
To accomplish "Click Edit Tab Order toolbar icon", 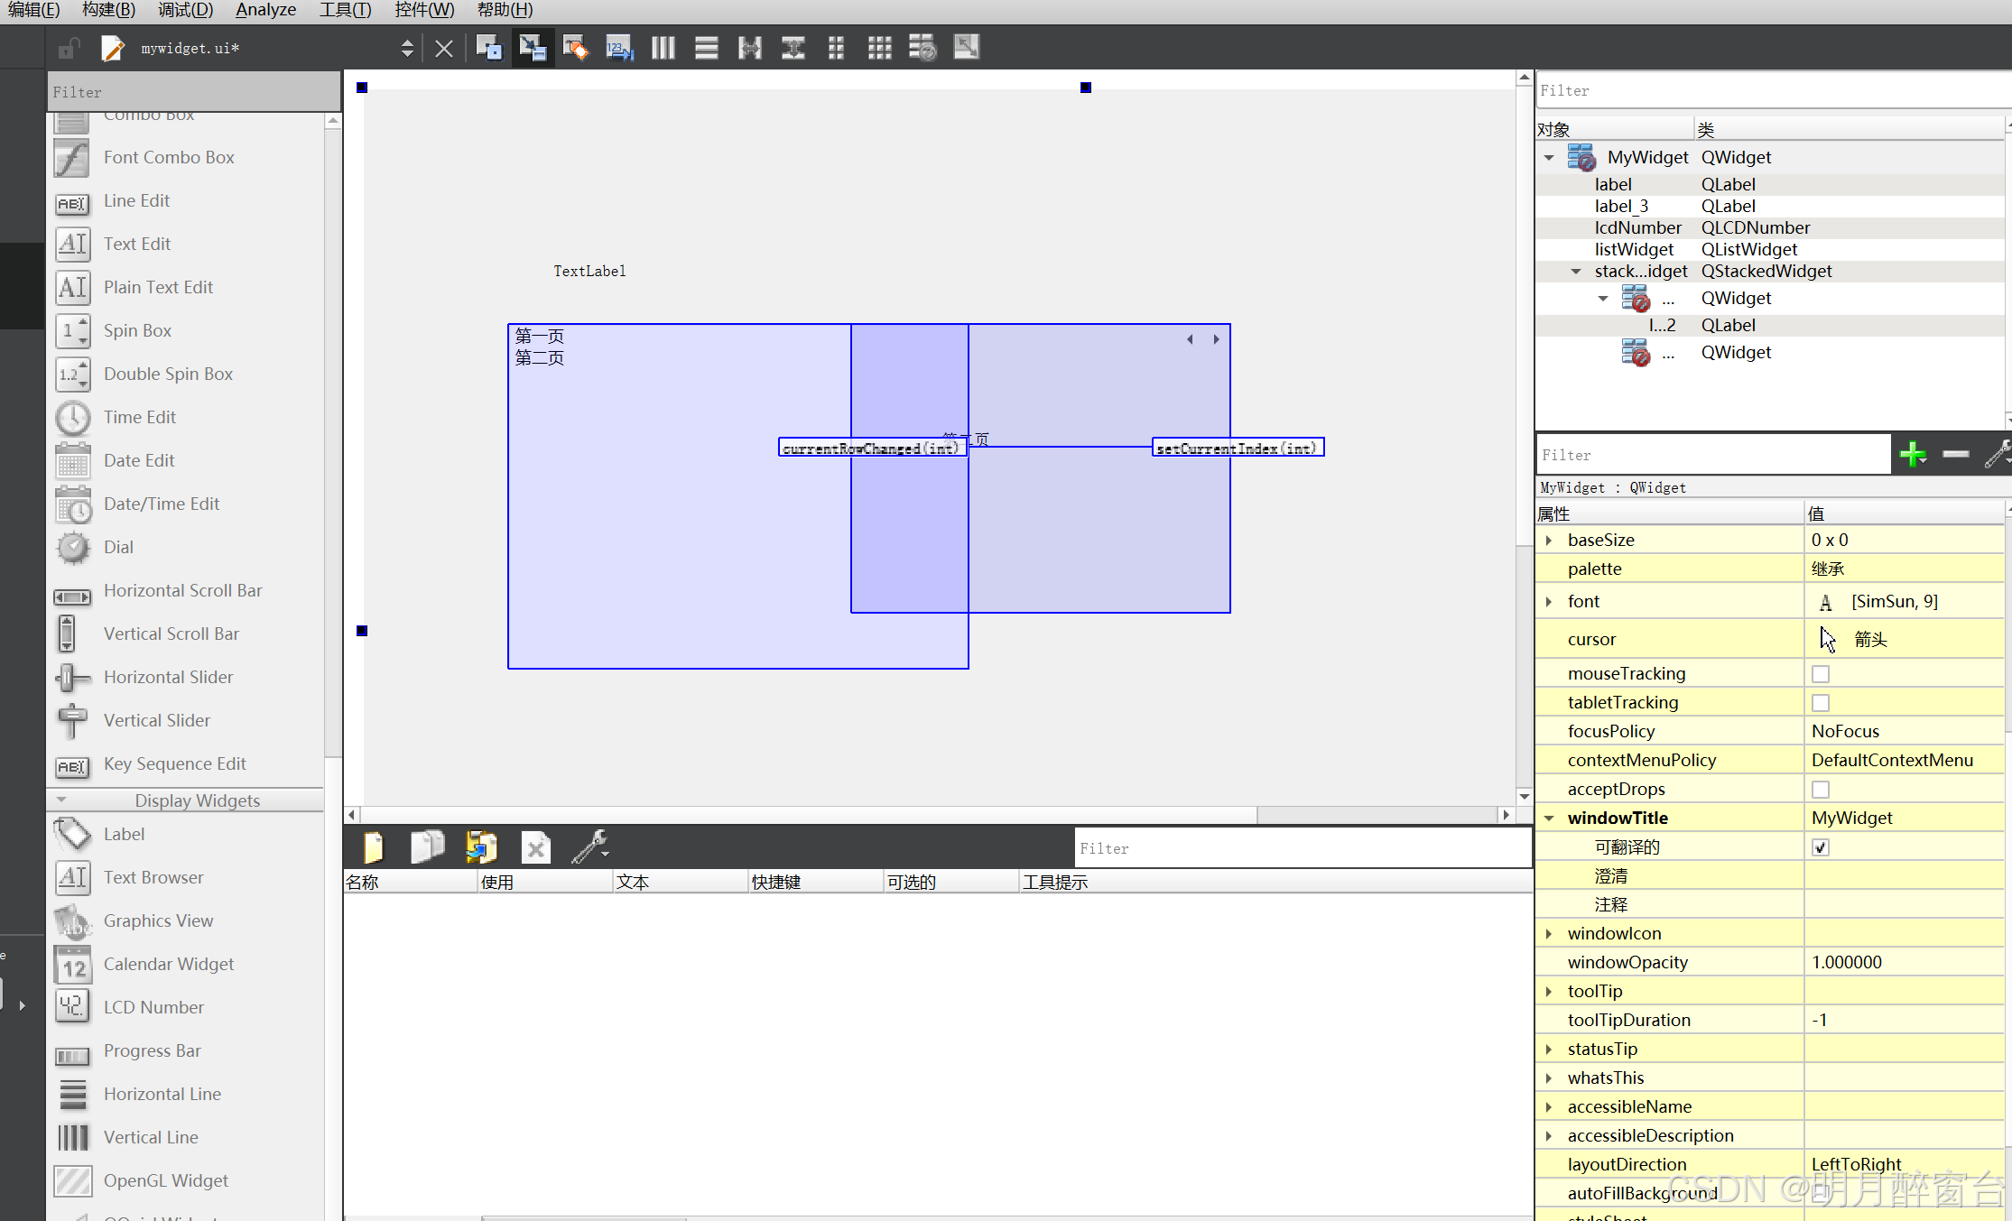I will [618, 47].
